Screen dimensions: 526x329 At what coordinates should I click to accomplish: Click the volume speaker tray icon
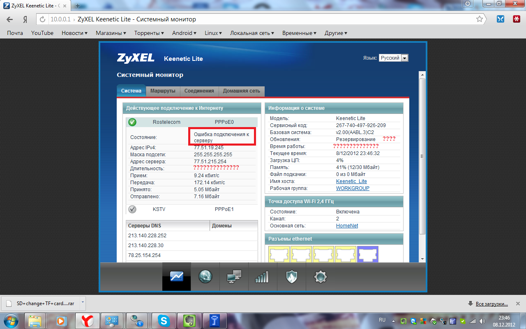[482, 321]
